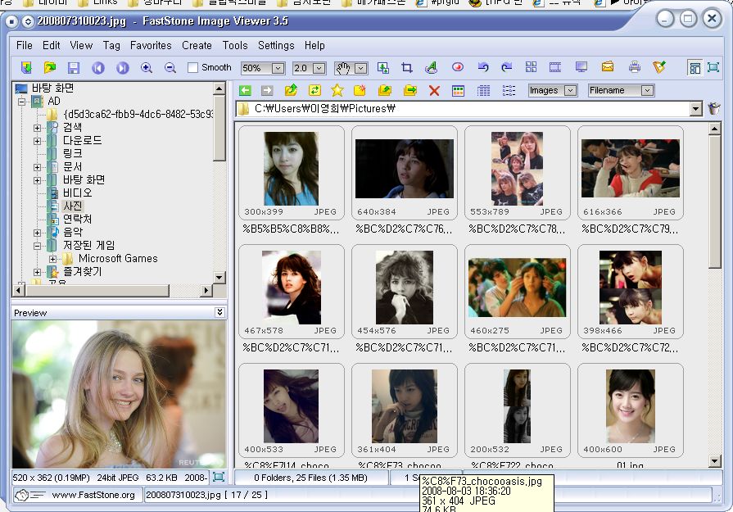
Task: Select the Crop tool icon
Action: pos(407,68)
